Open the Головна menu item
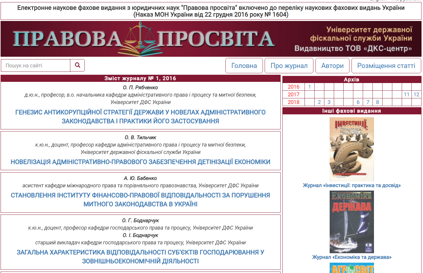423x273 pixels. pyautogui.click(x=244, y=66)
